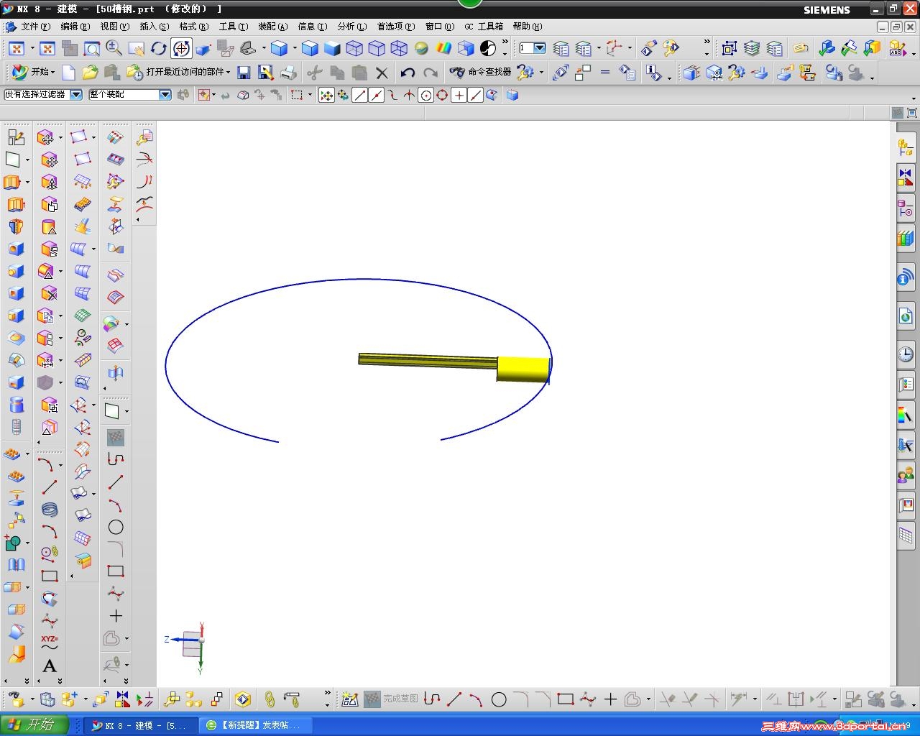Click the Point tool in bottom sketch toolbar
920x736 pixels.
click(610, 699)
